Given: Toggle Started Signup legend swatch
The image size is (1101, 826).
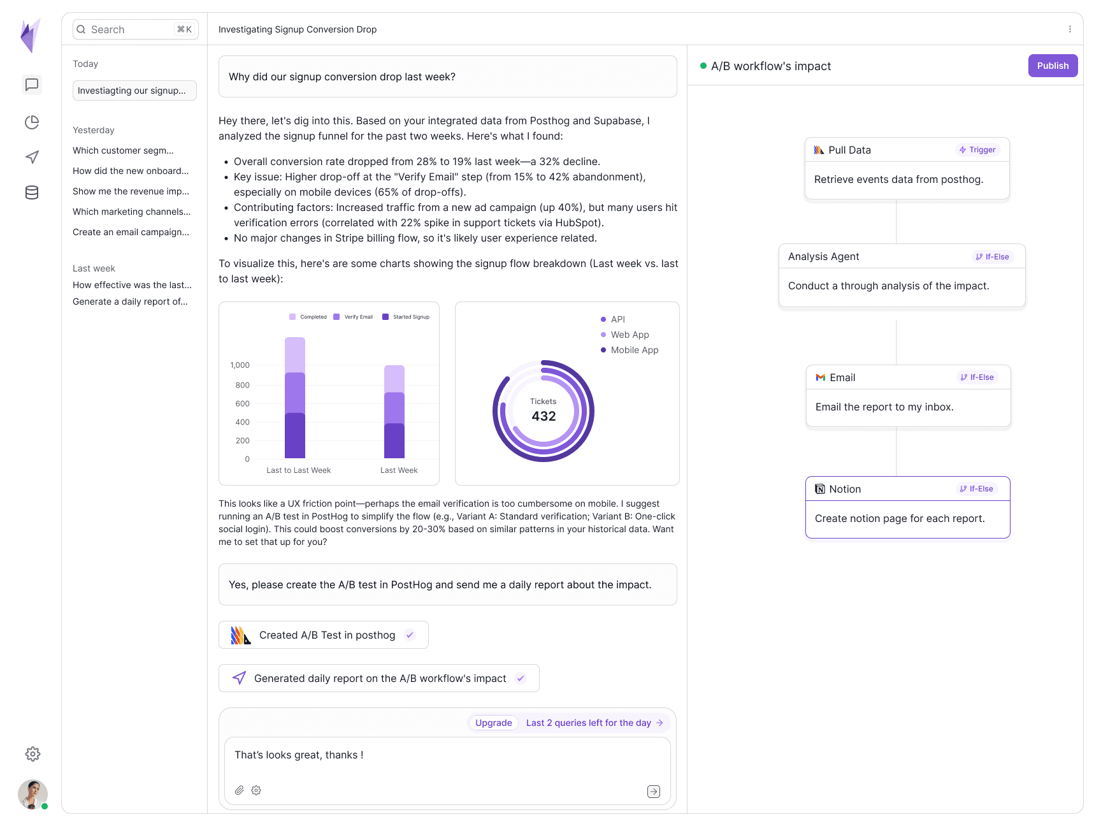Looking at the screenshot, I should 385,317.
